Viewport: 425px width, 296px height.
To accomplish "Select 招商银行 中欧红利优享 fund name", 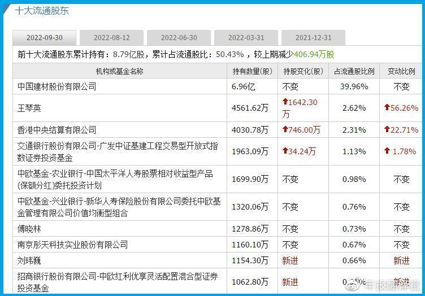I will coord(118,282).
